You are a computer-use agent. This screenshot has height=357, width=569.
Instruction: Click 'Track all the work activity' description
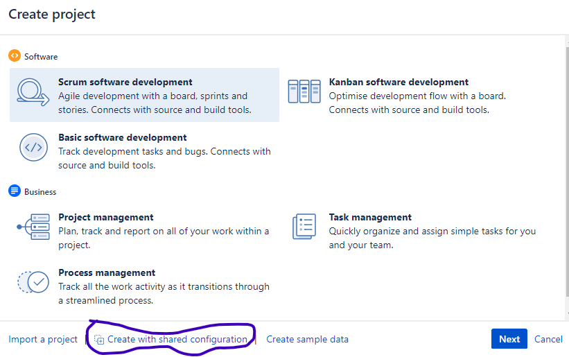(x=164, y=293)
